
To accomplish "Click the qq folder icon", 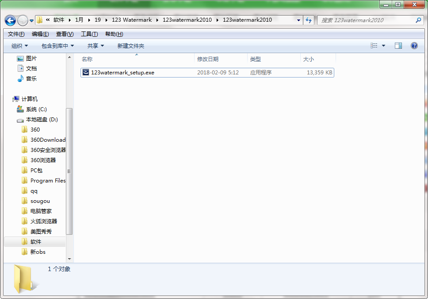I will (x=25, y=190).
